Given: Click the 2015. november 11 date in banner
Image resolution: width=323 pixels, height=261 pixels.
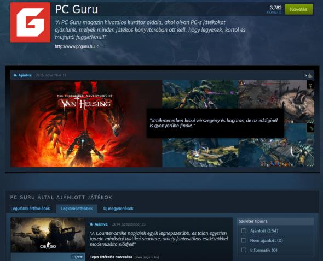Looking at the screenshot, I should [51, 75].
